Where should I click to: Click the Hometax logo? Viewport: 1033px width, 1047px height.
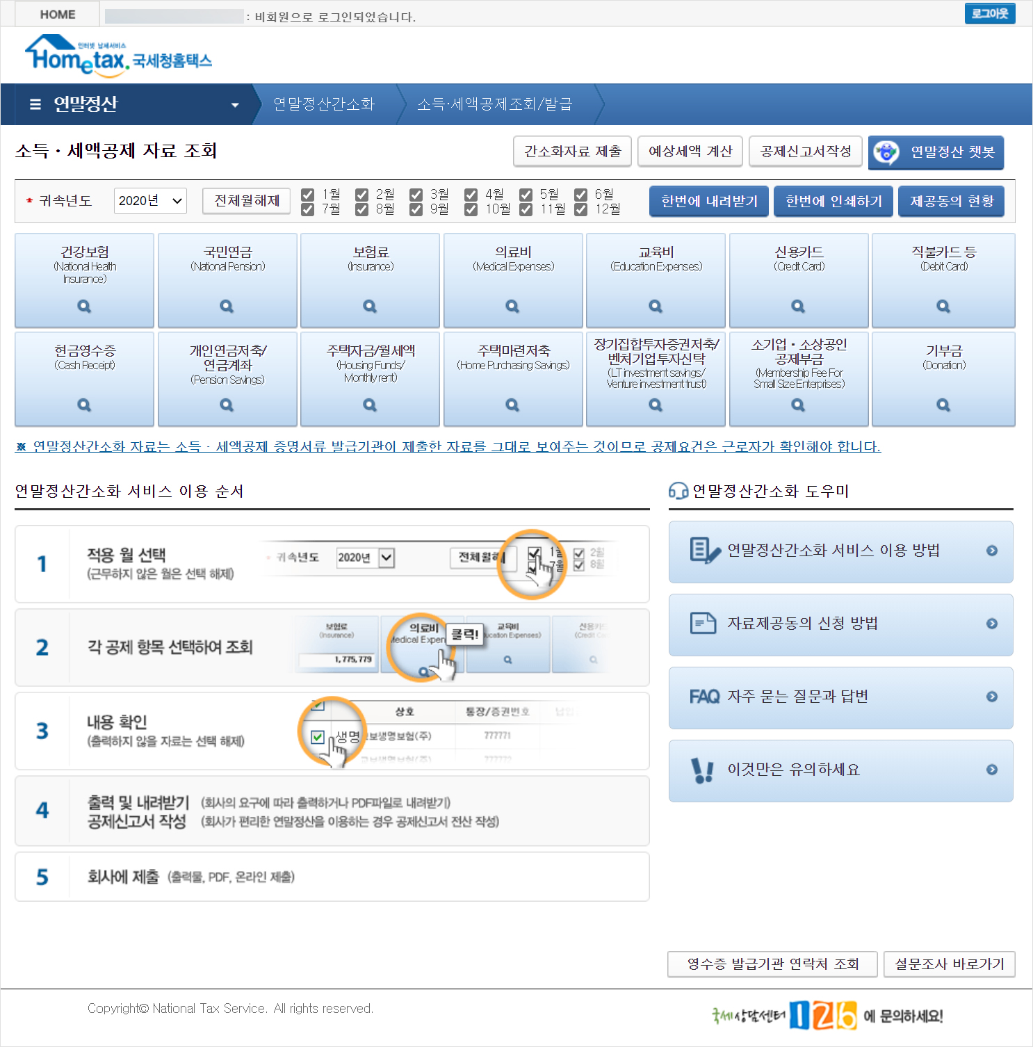pos(118,55)
